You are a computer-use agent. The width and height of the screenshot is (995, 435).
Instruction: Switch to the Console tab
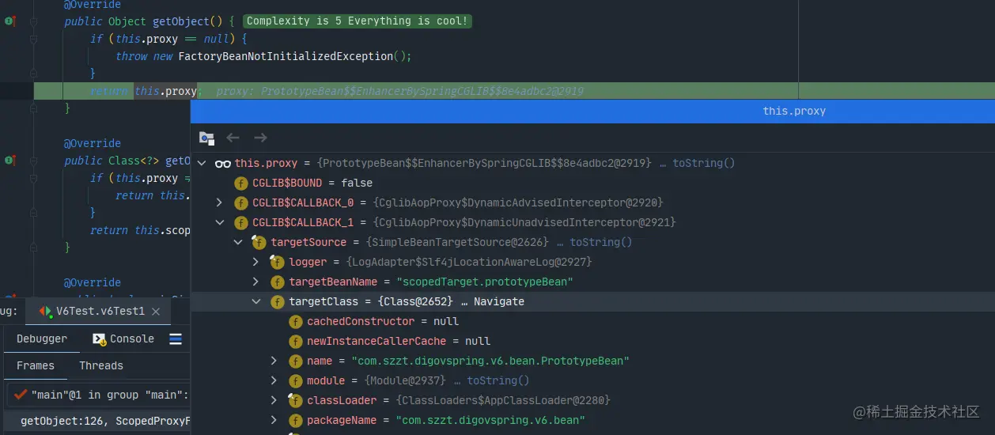[x=123, y=339]
